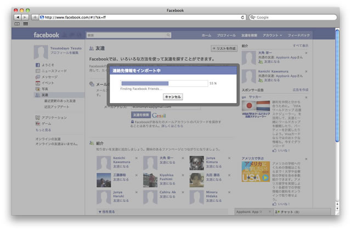The width and height of the screenshot is (351, 231).
Task: Expand もっと見る in the left sidebar
Action: coord(43,130)
